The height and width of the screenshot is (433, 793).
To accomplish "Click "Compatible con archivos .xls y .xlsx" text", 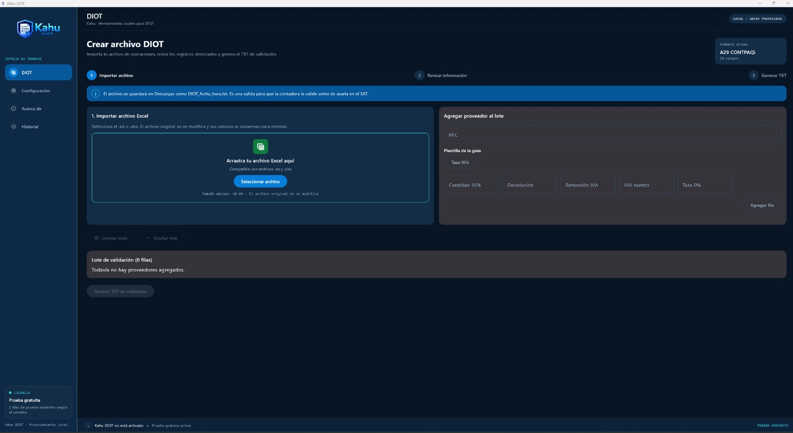I will (260, 169).
